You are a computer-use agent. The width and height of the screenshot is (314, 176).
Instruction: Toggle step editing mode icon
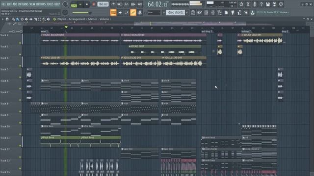tap(127, 12)
